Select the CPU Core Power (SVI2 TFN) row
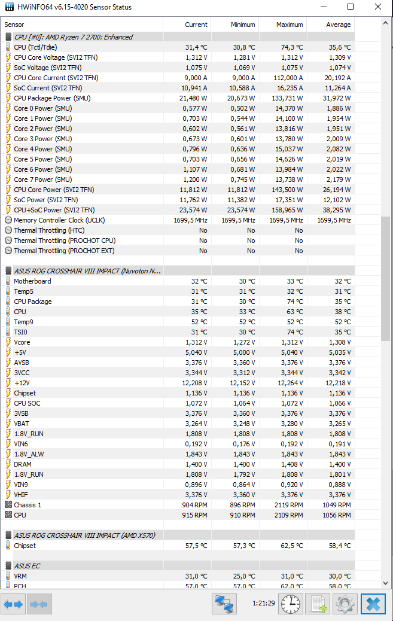 [x=178, y=190]
